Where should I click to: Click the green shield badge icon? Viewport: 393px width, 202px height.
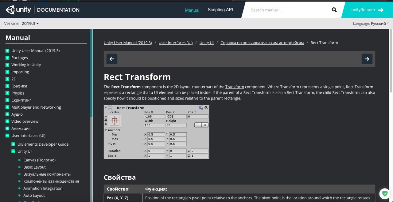click(385, 194)
